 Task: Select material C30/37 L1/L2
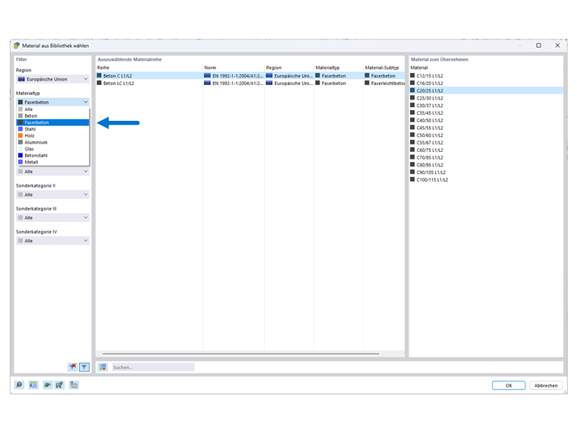486,106
